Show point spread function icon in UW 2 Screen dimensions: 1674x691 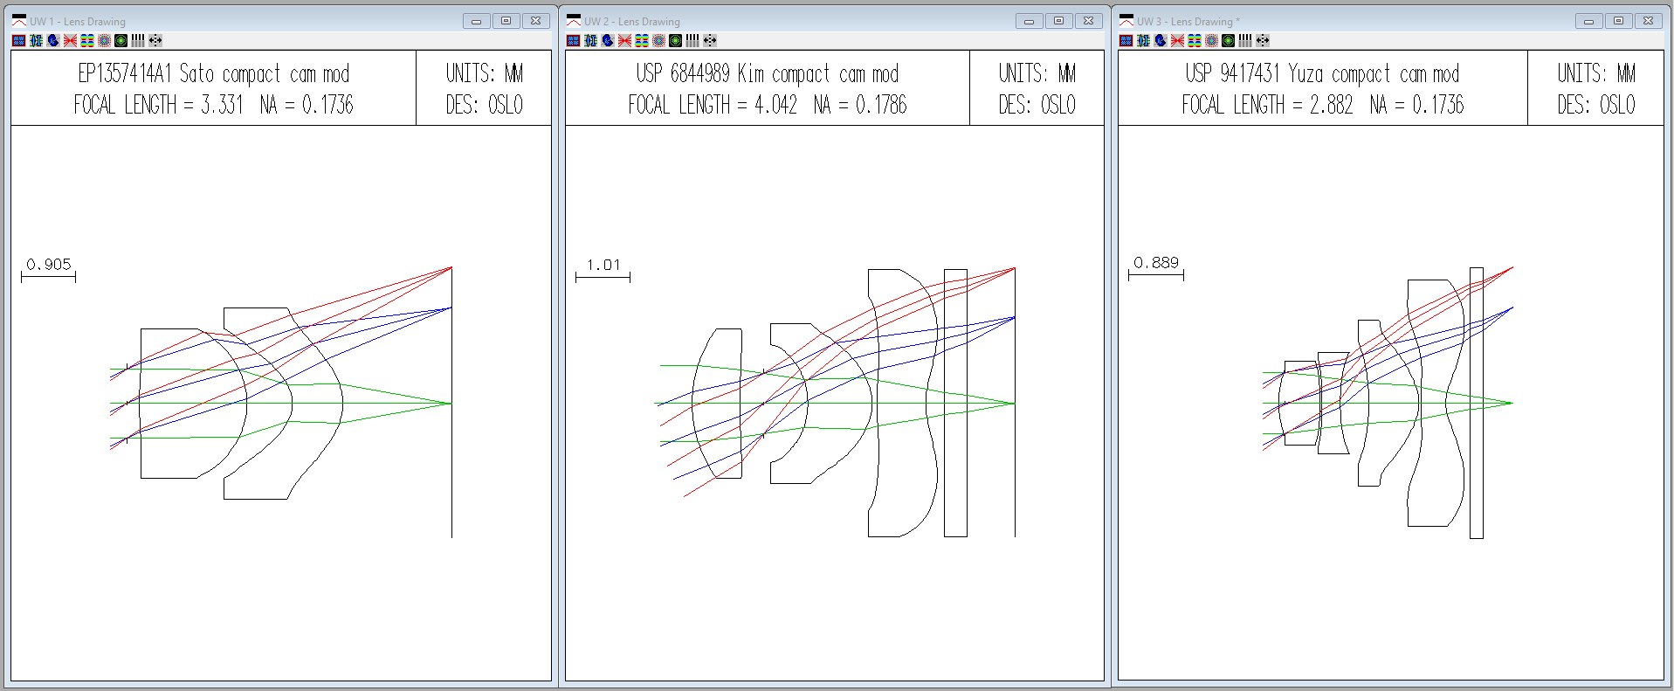tap(675, 40)
